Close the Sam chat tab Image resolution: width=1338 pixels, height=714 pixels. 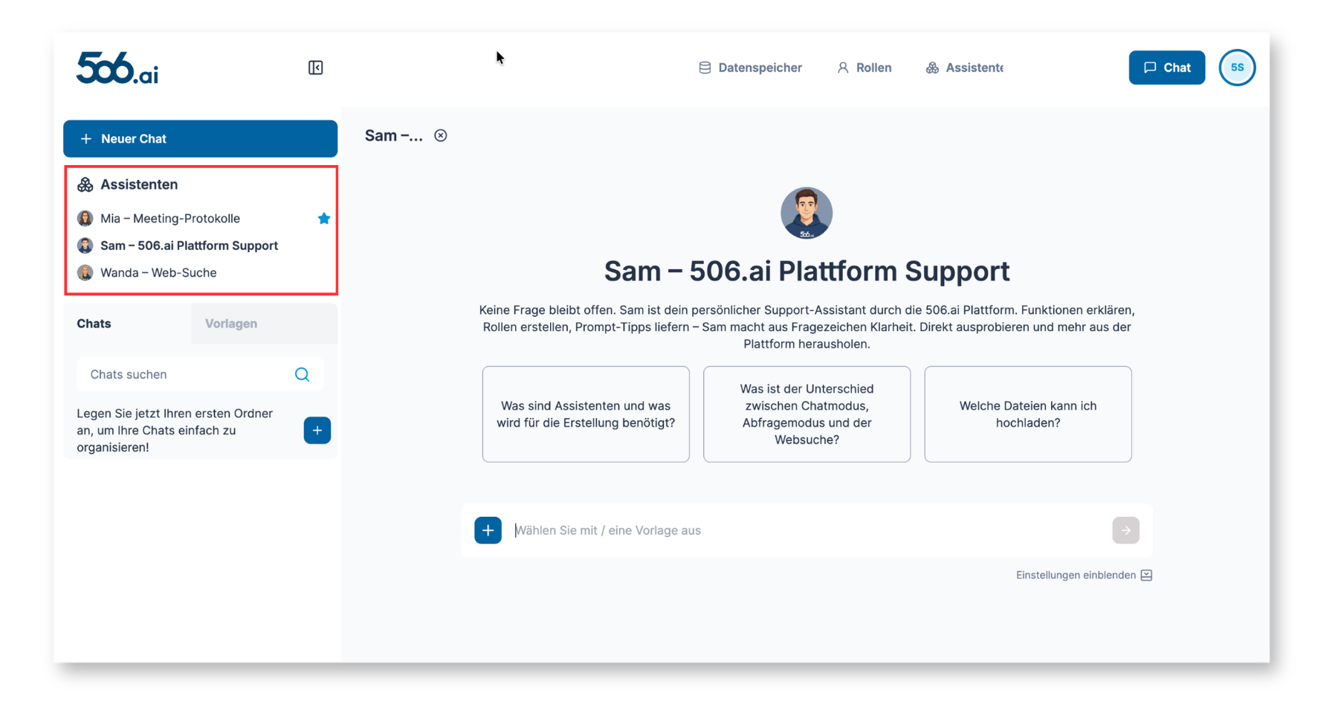(x=441, y=135)
